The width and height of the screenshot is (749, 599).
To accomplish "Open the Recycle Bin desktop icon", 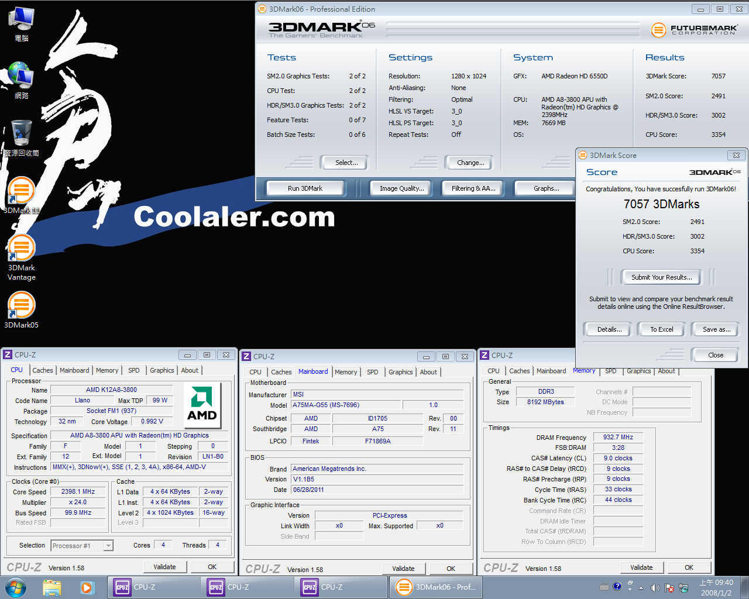I will (x=22, y=138).
